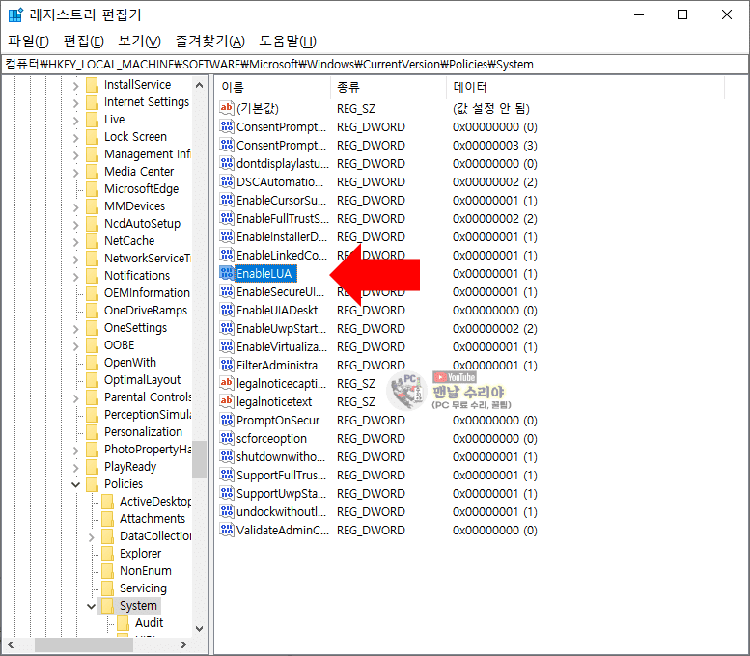Screen dimensions: 750x656
Task: Collapse the System key chevron
Action: pyautogui.click(x=92, y=606)
